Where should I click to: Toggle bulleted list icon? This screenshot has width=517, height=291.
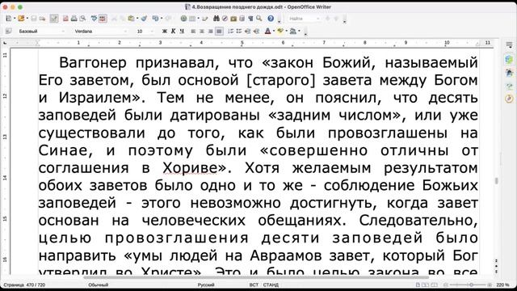239,31
